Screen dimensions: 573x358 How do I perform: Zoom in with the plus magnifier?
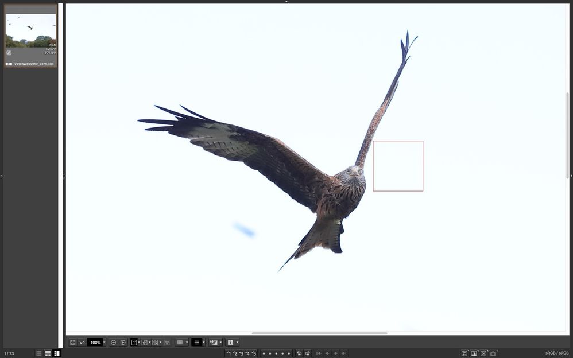click(x=123, y=343)
